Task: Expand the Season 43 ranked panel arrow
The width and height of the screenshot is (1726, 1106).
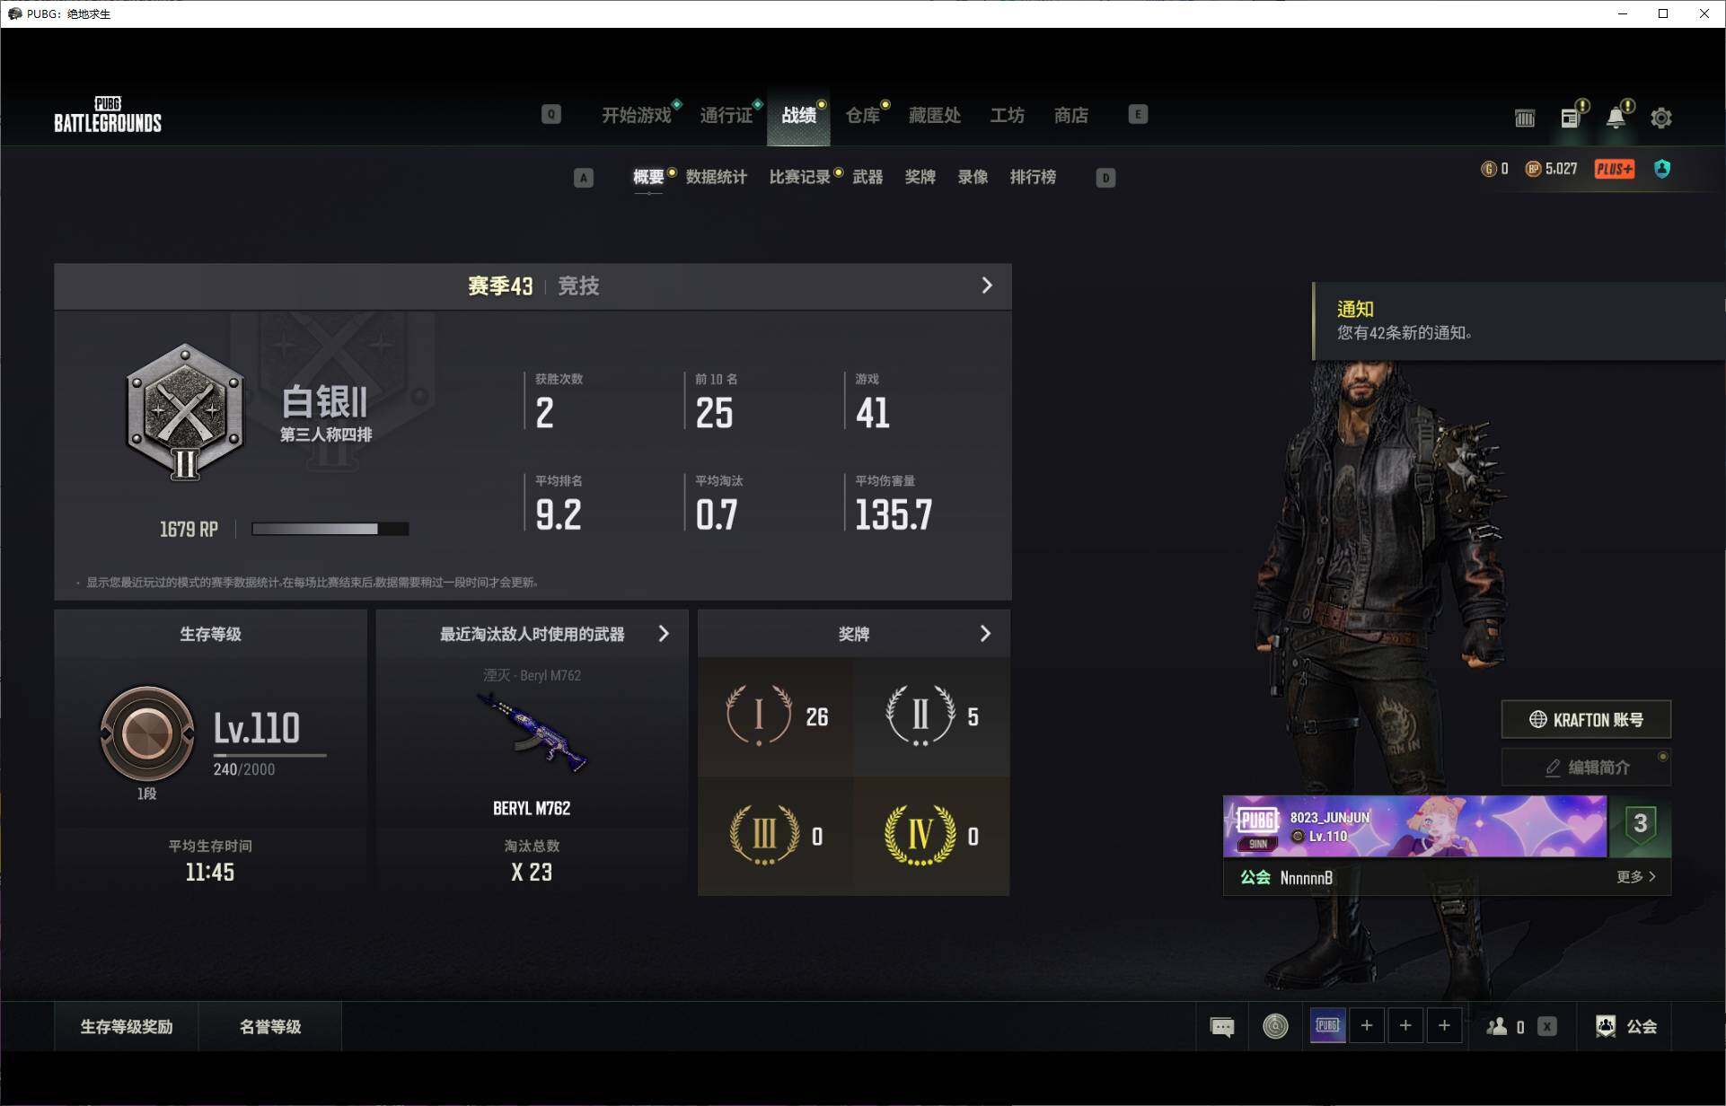Action: pyautogui.click(x=987, y=285)
